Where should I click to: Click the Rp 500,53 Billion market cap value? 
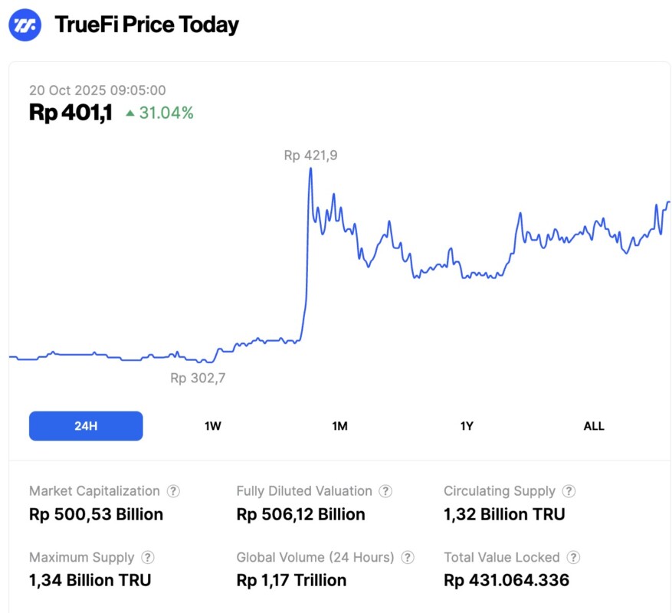(x=96, y=514)
